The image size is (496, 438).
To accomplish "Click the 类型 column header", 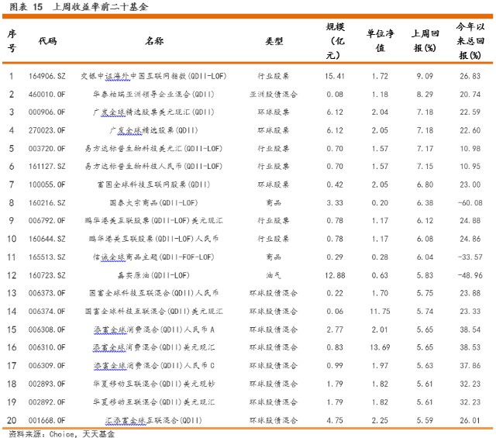I will (274, 40).
